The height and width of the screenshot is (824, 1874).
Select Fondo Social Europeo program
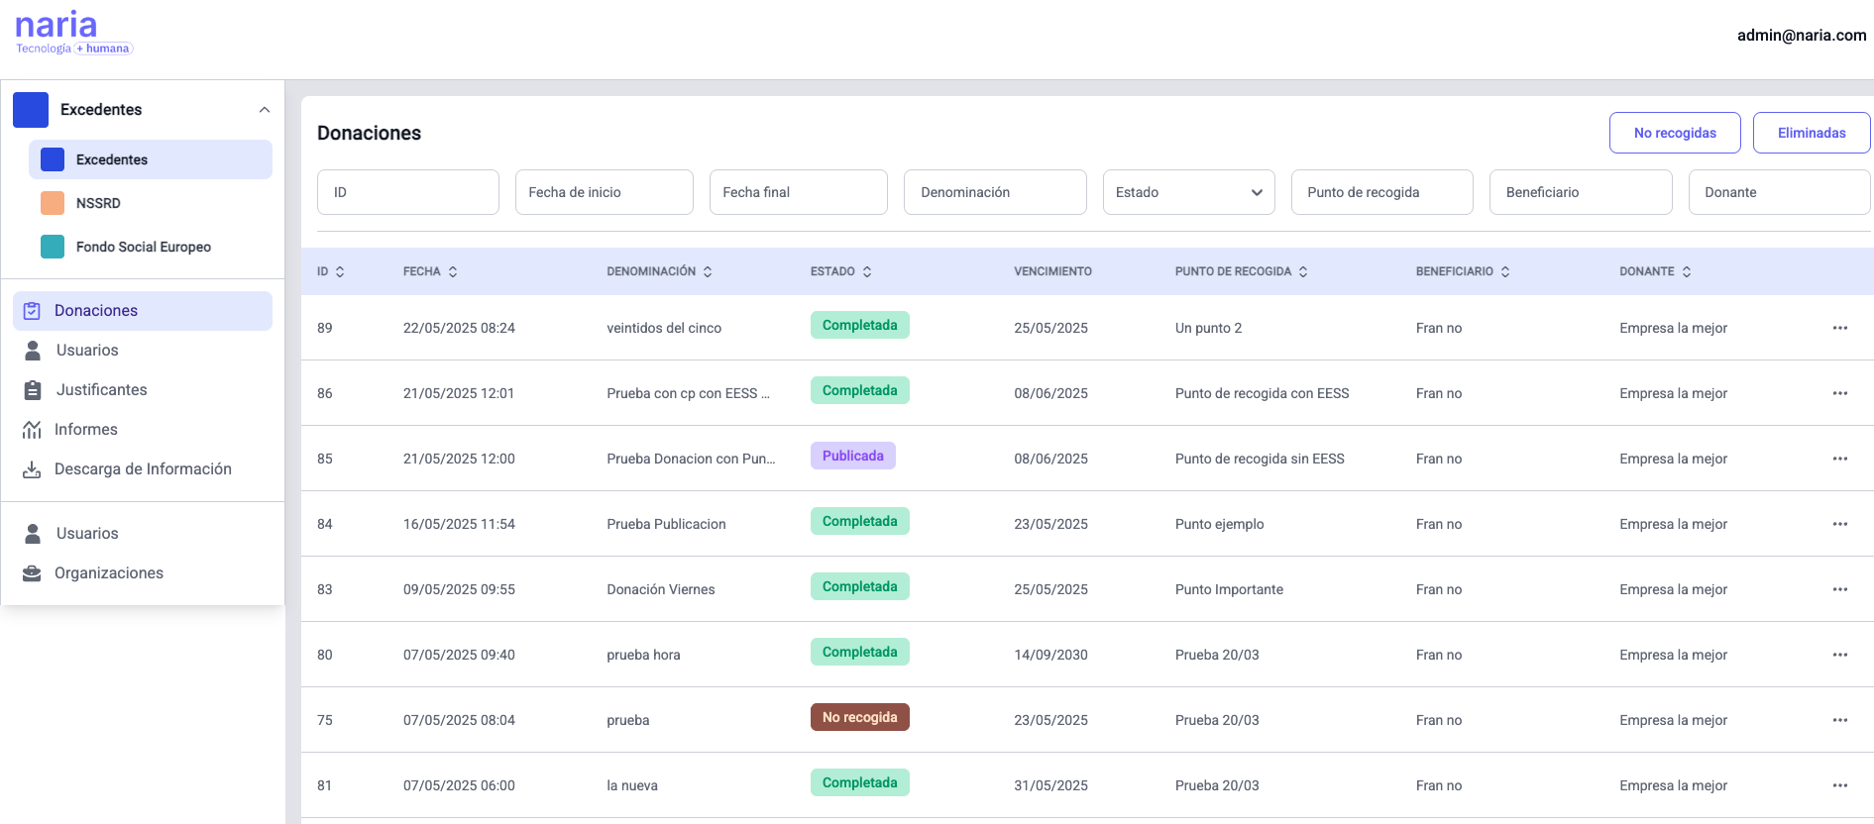coord(143,247)
